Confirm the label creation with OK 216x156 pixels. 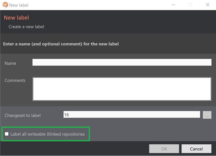pos(164,148)
